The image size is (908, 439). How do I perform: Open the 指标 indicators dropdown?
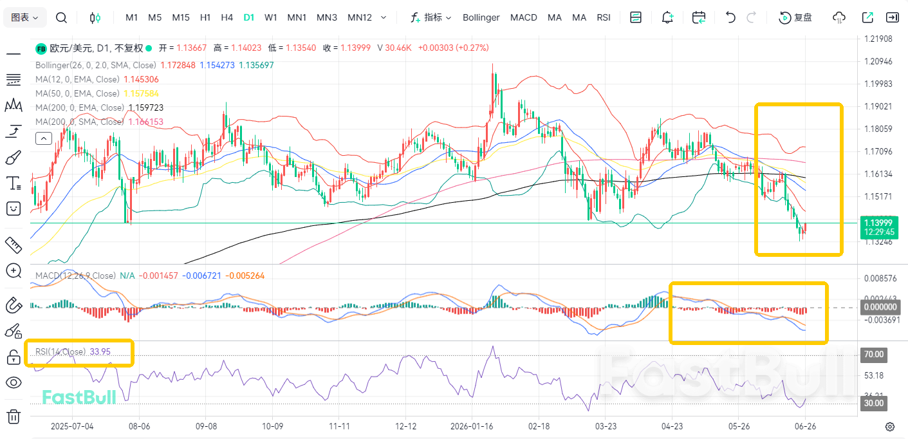[431, 17]
